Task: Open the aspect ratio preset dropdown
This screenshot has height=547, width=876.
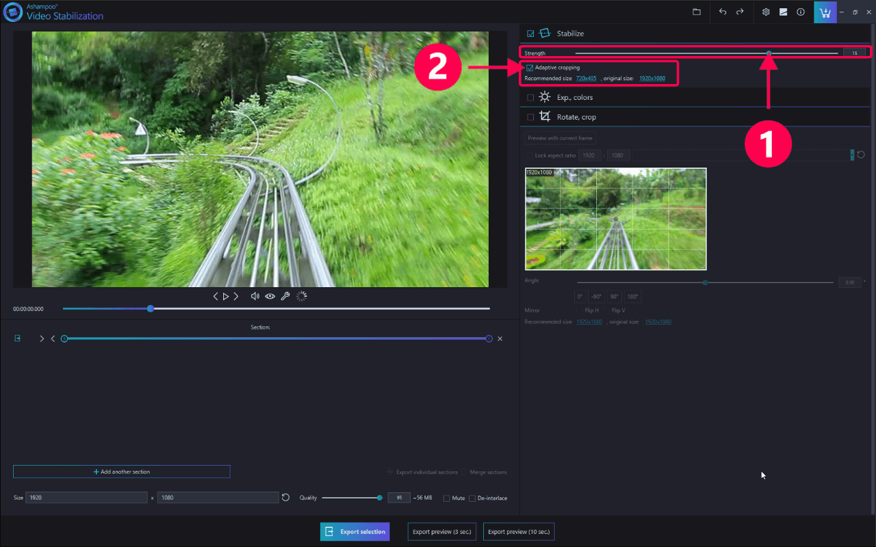Action: (x=852, y=155)
